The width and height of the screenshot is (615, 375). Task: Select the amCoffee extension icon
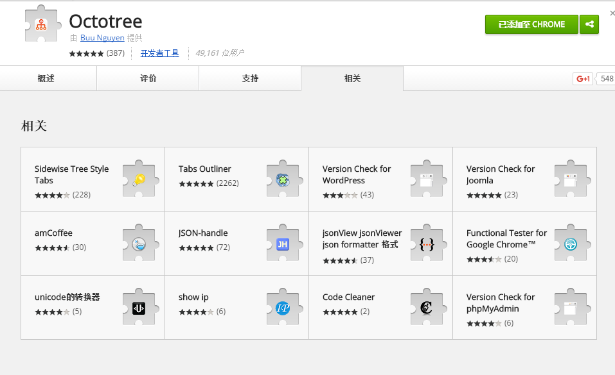point(139,242)
